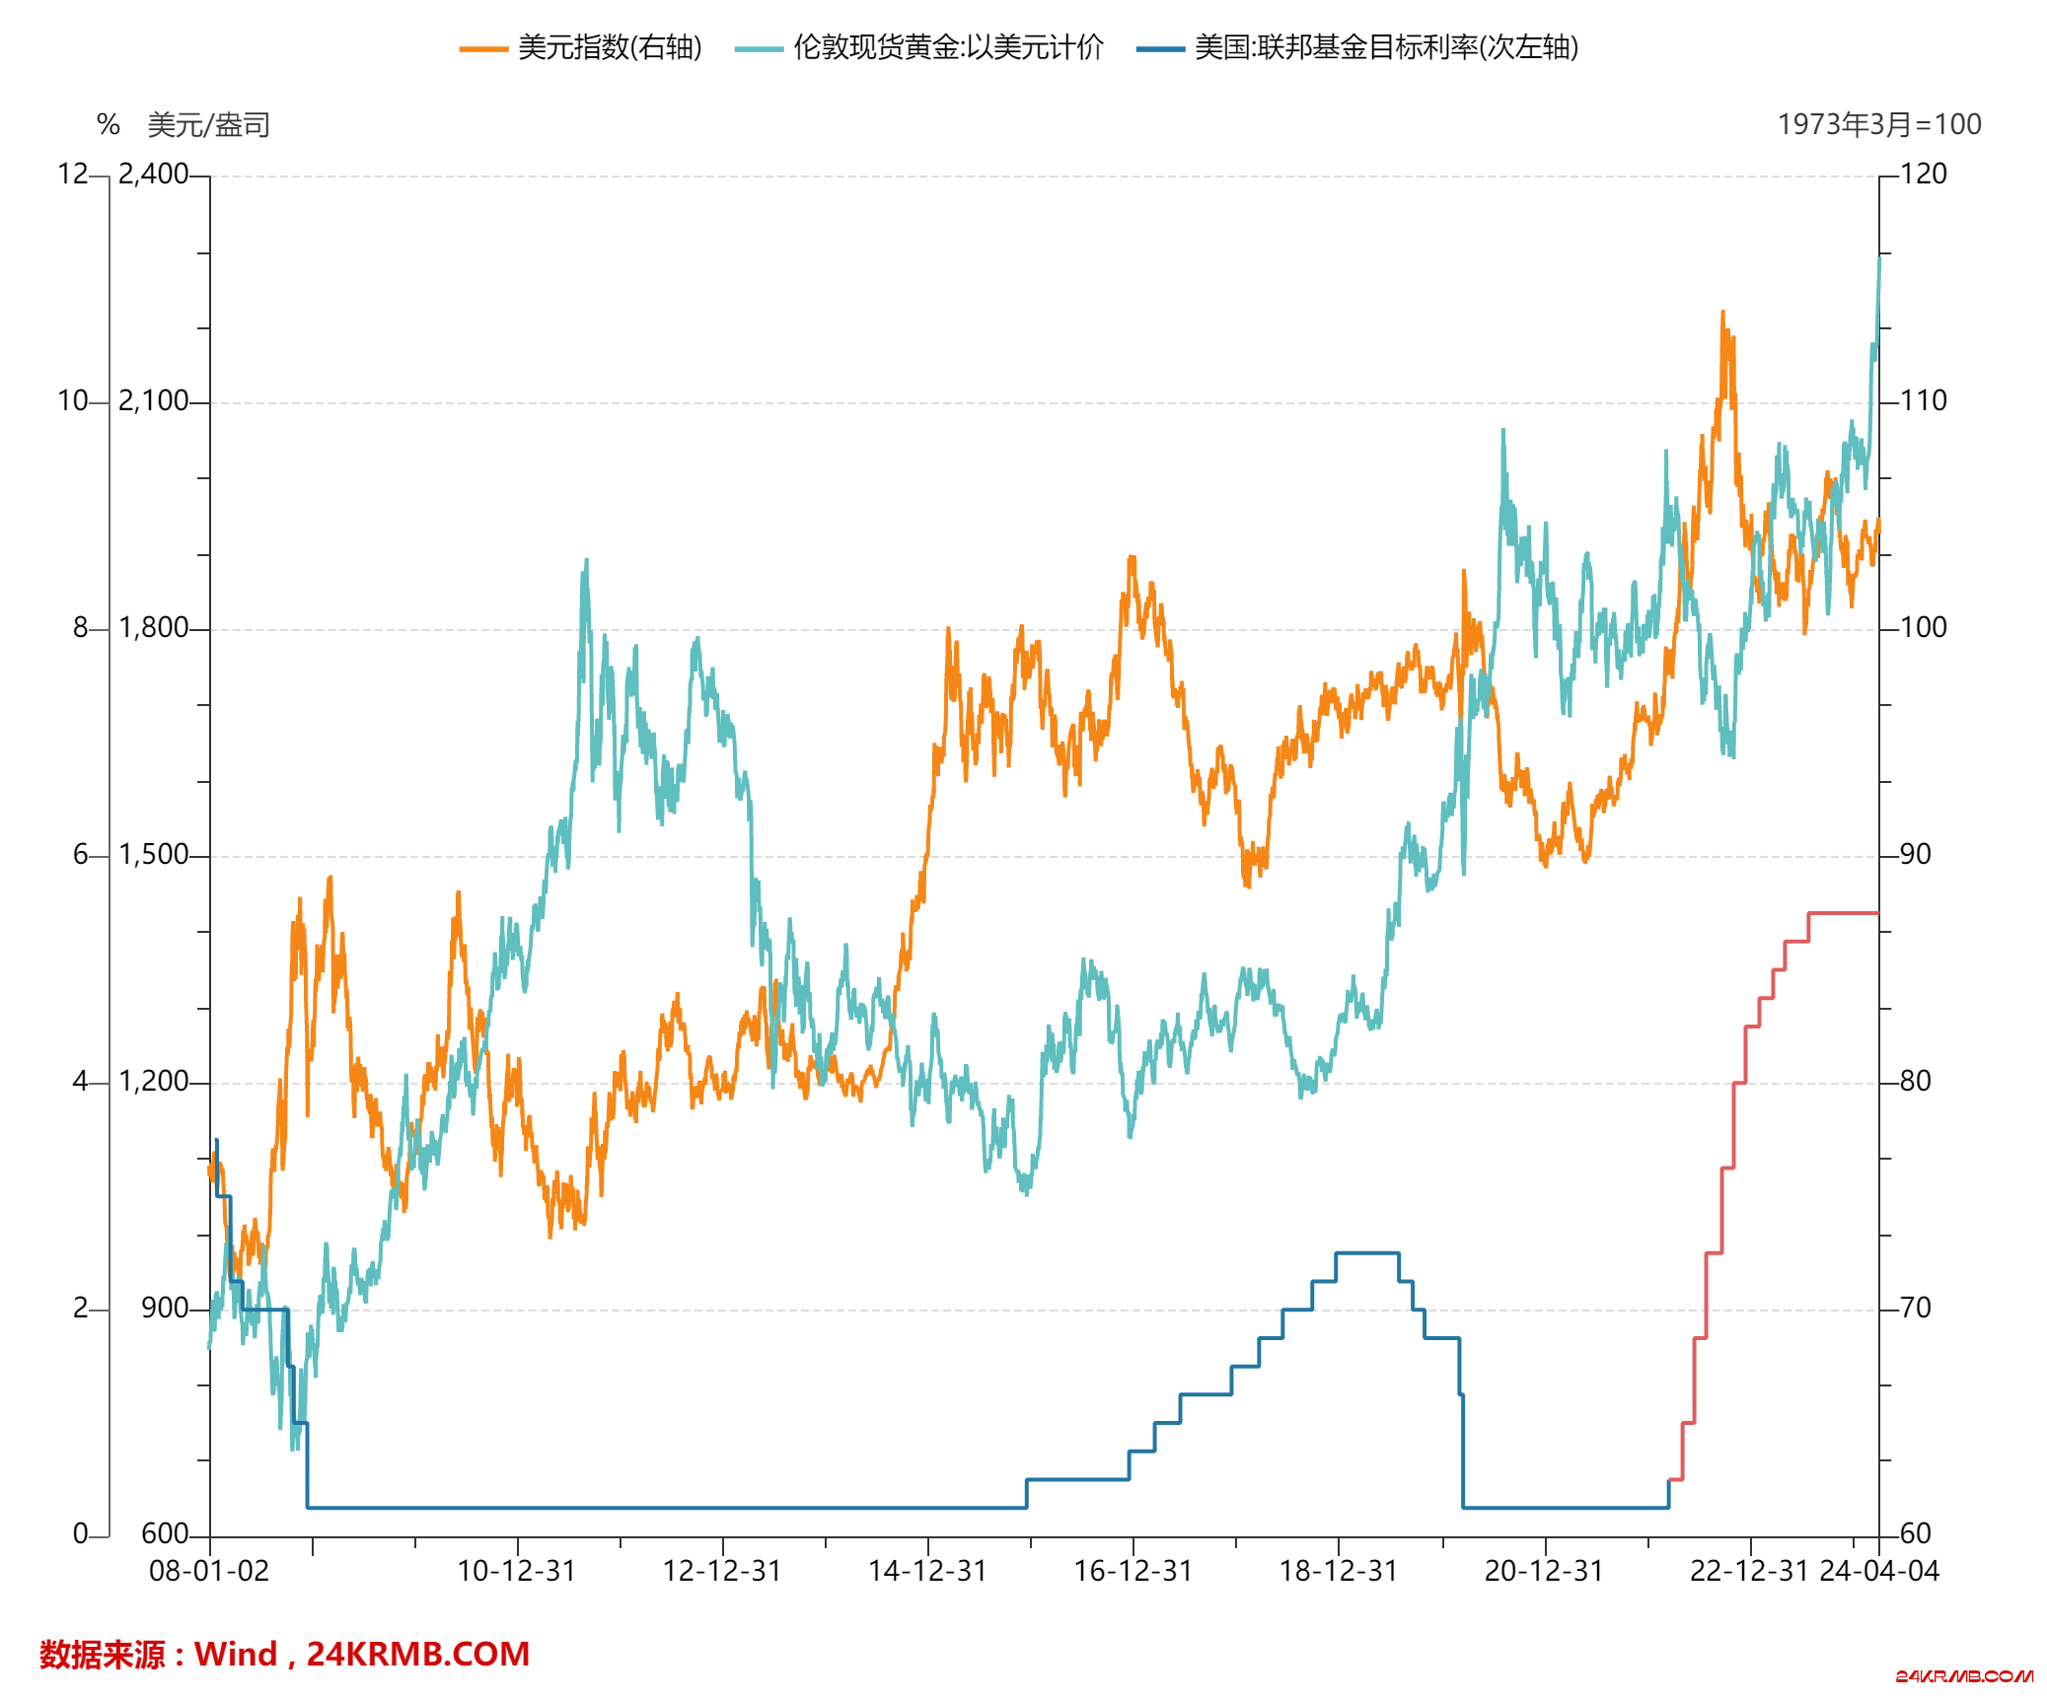This screenshot has width=2047, height=1702.
Task: Click the 90 right axis value
Action: click(x=1915, y=855)
